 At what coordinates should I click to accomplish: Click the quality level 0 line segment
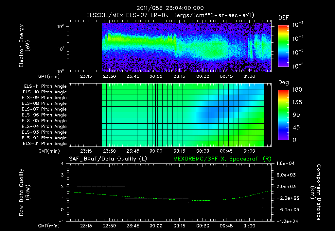click(225, 210)
